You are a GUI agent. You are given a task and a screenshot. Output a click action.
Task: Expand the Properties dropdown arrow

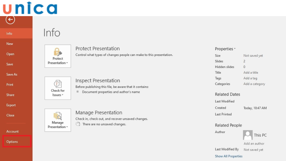pos(235,49)
